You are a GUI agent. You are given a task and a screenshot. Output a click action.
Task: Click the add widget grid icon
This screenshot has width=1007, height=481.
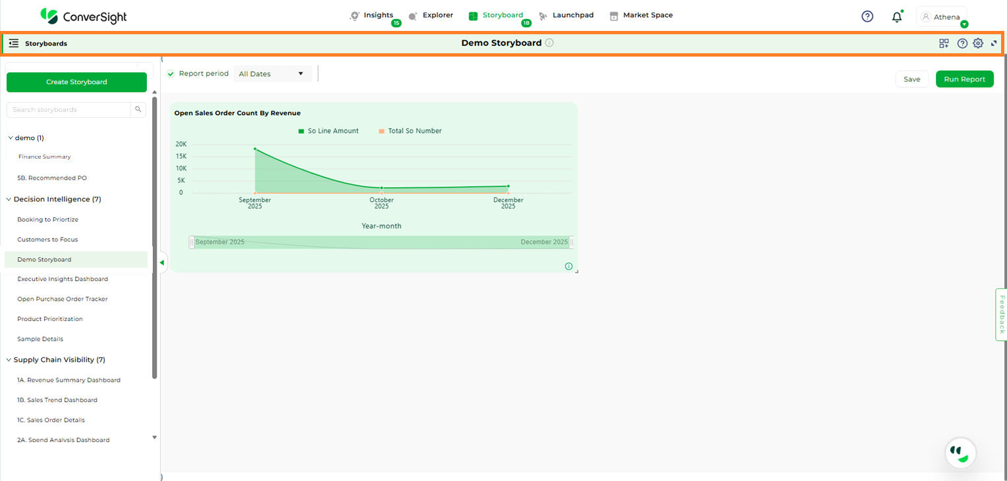coord(944,43)
